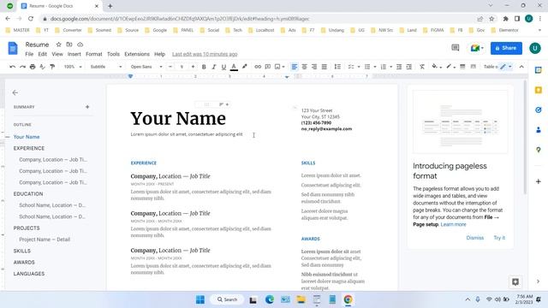
Task: Open the bulleted list options dropdown
Action: coord(375,67)
